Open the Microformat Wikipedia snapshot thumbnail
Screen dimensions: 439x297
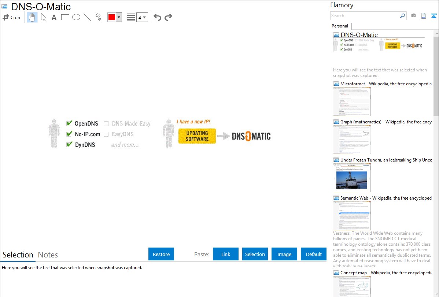click(352, 101)
